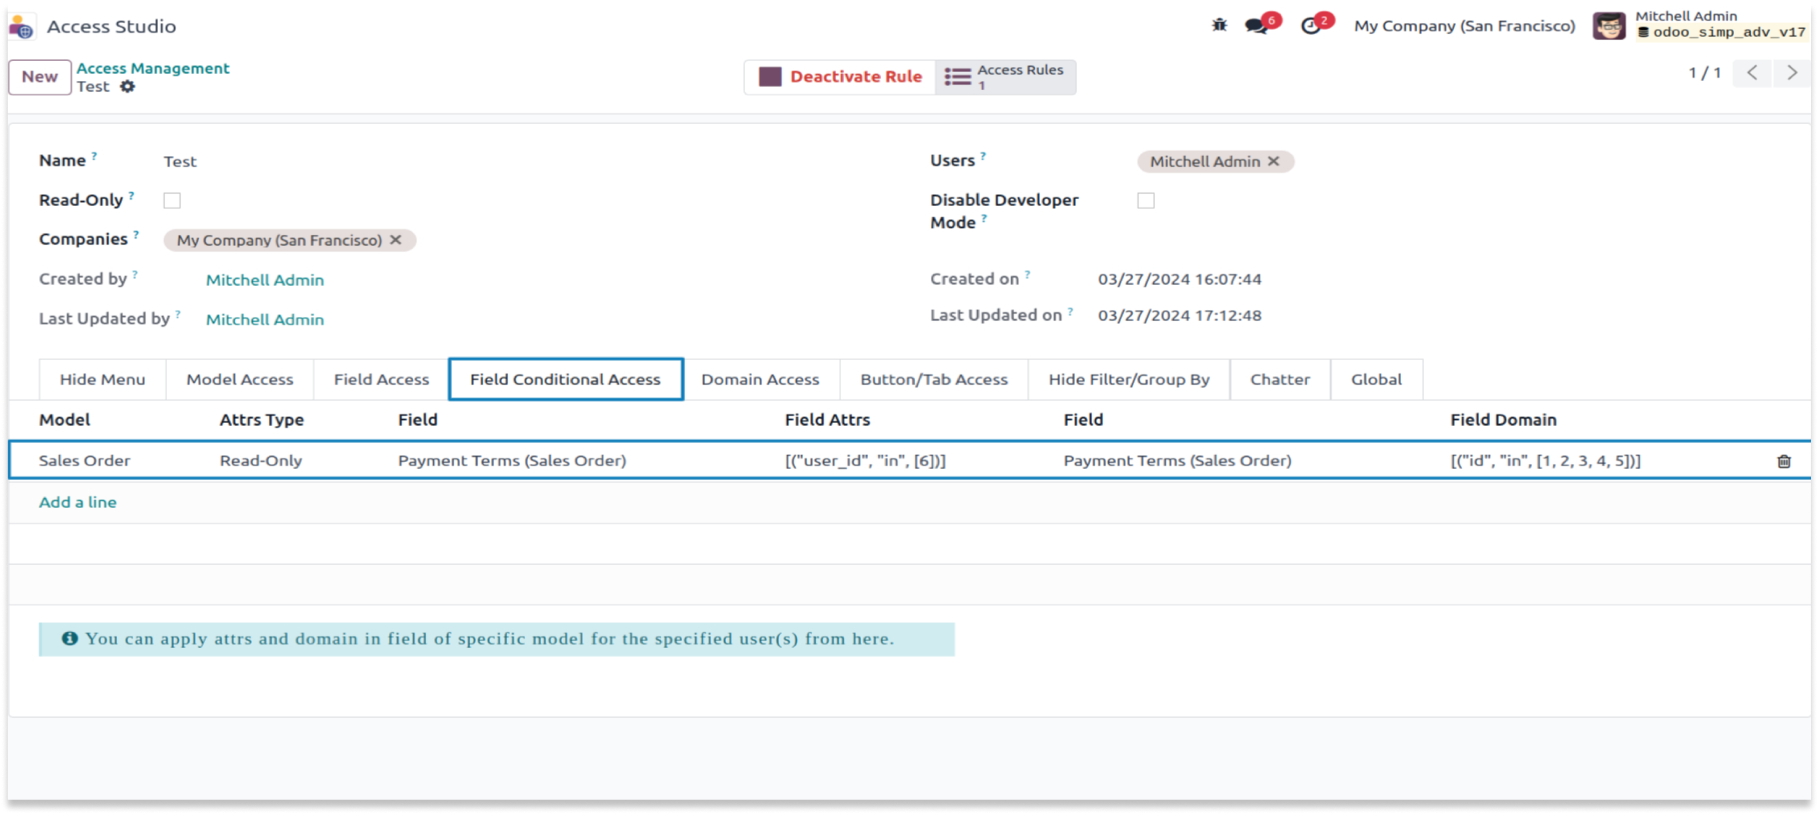Delete the Sales Order line with trash icon
This screenshot has height=813, width=1818.
point(1783,461)
